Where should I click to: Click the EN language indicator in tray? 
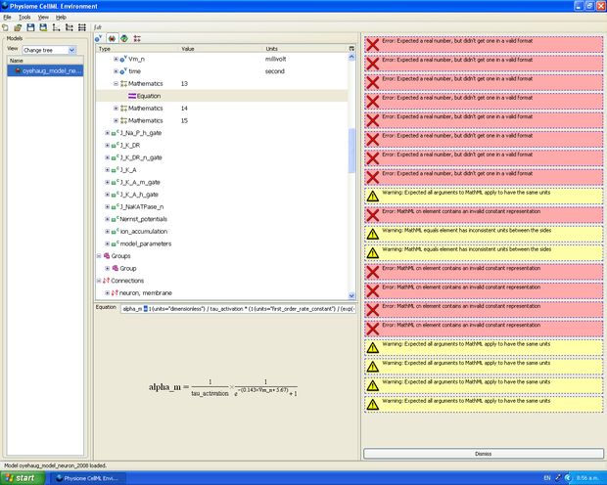click(547, 478)
